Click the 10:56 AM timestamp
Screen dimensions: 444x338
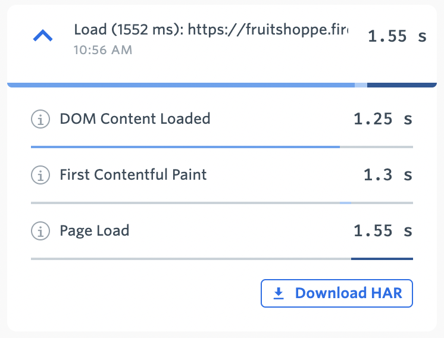pyautogui.click(x=103, y=50)
